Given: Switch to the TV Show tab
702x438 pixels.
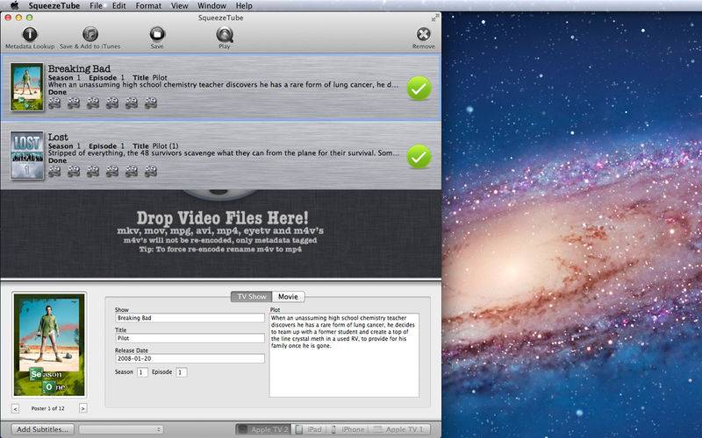Looking at the screenshot, I should (252, 297).
